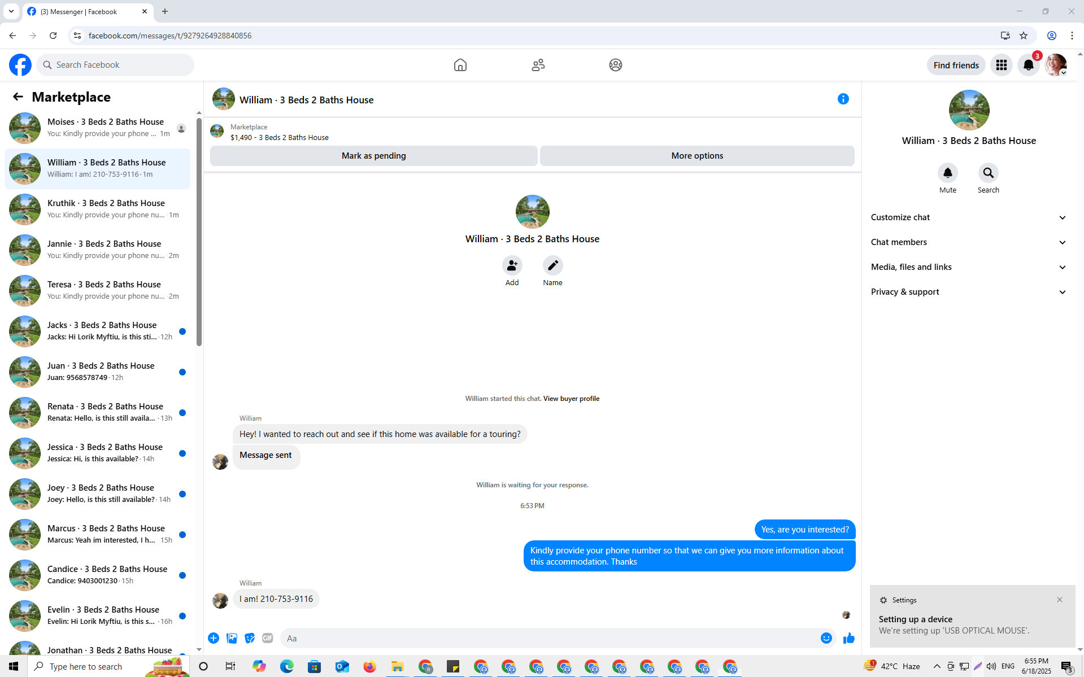The image size is (1084, 677).
Task: Open the Moises conversation
Action: click(97, 128)
